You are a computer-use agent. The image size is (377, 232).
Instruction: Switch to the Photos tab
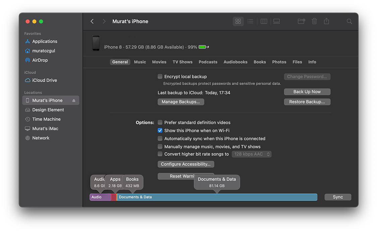pos(279,62)
